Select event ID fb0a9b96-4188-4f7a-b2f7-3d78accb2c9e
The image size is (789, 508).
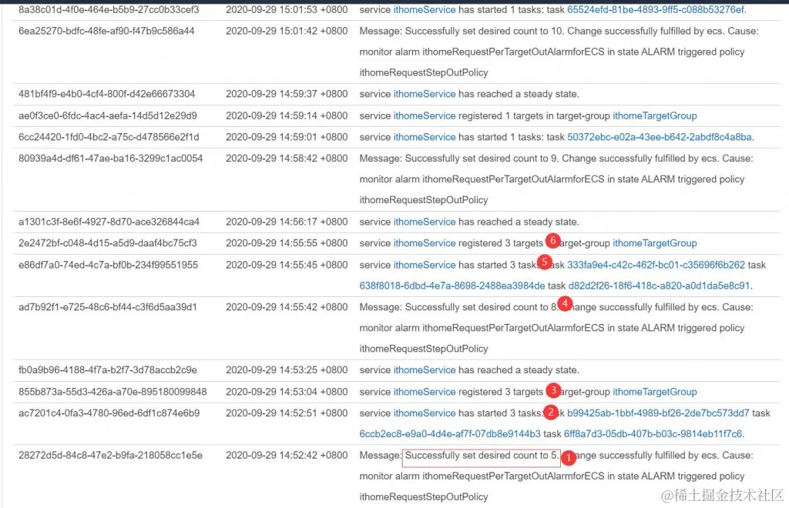tap(108, 370)
